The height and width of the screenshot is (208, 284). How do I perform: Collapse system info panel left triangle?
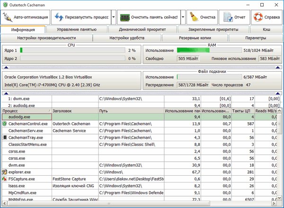[x=6, y=93]
